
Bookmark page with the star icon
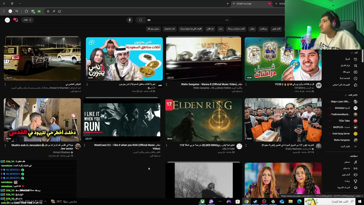[x=48, y=11]
